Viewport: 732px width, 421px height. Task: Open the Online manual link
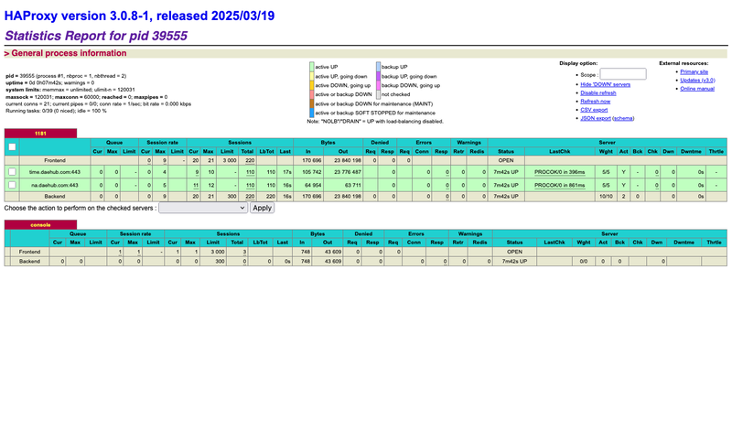[697, 88]
